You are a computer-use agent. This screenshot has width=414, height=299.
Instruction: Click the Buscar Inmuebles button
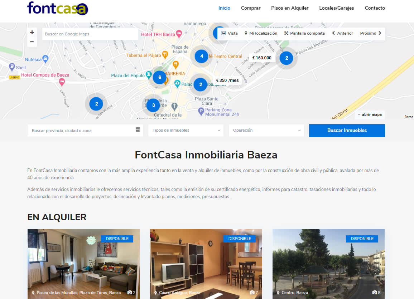(x=347, y=130)
